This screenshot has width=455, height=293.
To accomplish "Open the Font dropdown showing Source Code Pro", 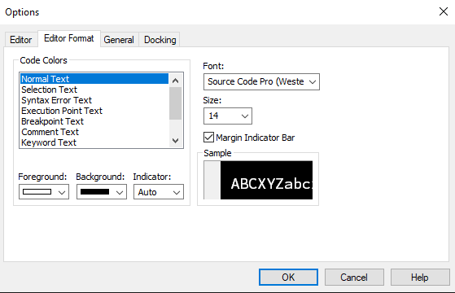I will [261, 82].
